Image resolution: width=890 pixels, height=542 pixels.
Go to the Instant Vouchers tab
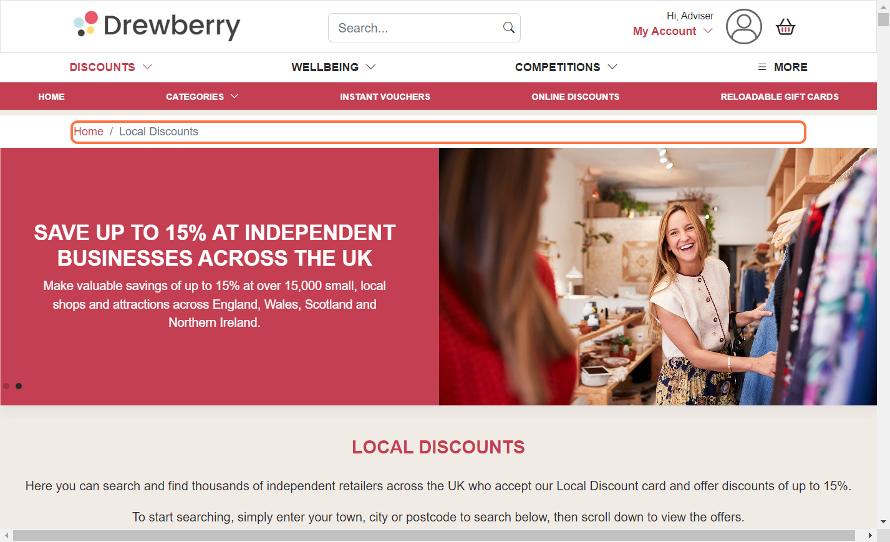coord(385,97)
